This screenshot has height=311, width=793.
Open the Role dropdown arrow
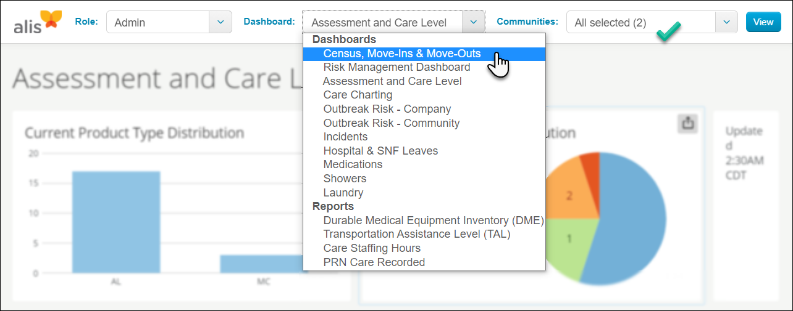pyautogui.click(x=220, y=22)
